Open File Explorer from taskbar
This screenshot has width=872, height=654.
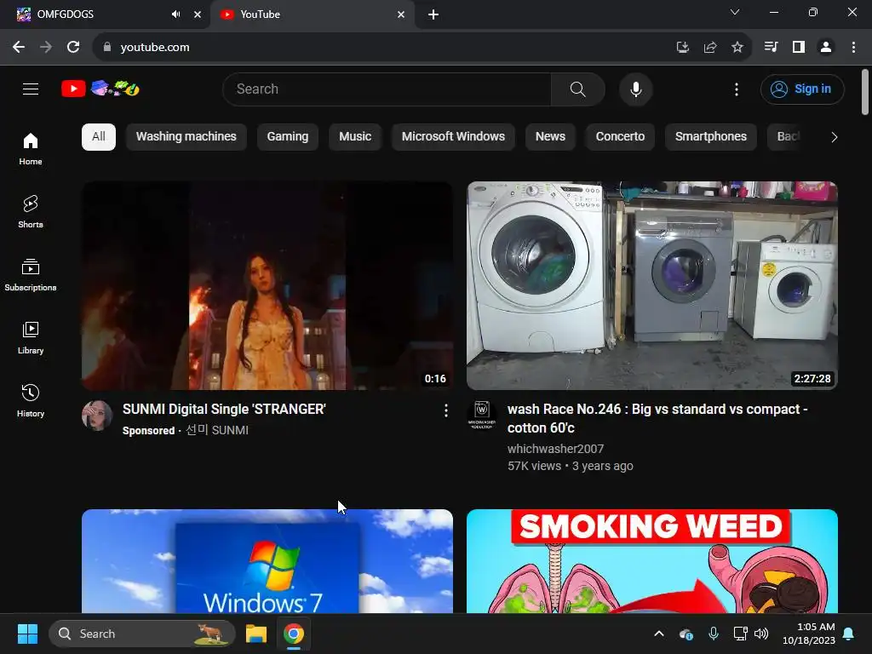click(256, 634)
